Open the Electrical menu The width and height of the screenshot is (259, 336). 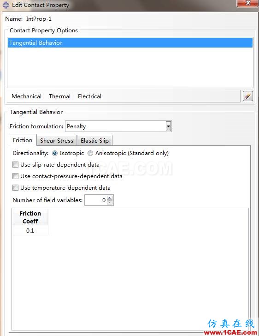89,96
